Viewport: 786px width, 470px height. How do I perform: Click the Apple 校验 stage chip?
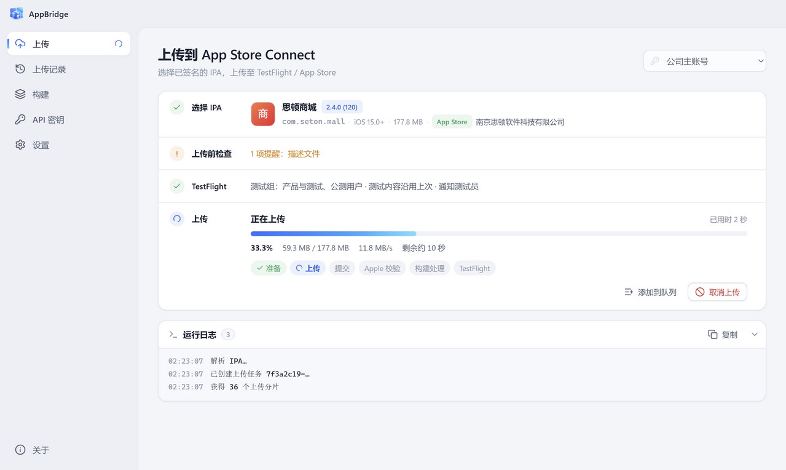click(382, 268)
